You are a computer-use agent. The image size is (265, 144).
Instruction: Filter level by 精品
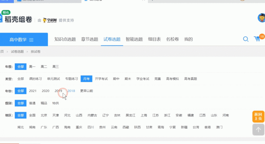(x=44, y=103)
